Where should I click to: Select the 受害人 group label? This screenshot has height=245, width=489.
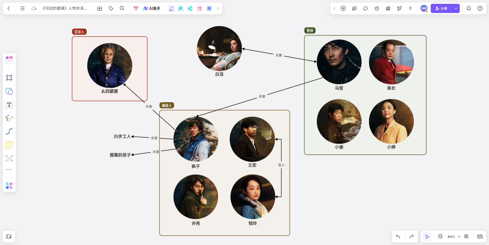click(x=79, y=32)
